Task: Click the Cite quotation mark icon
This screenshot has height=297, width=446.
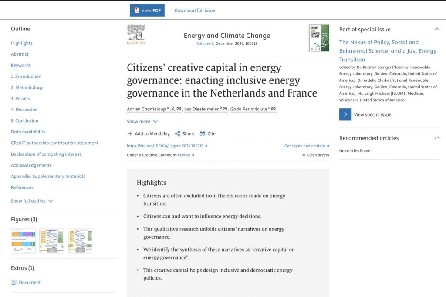Action: (203, 133)
